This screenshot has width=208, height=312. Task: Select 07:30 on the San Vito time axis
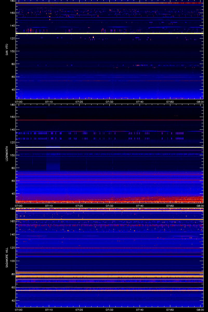(x=109, y=102)
